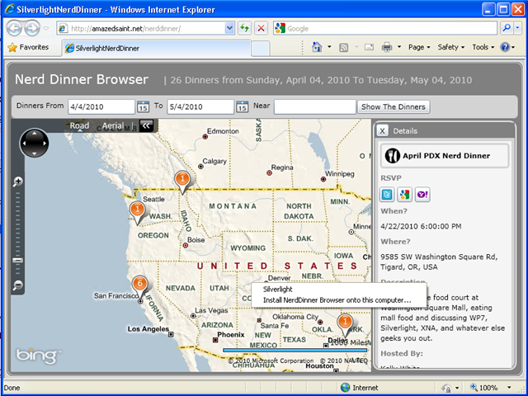Switch map to Aerial view
Screen dimensions: 528x396
pos(113,126)
